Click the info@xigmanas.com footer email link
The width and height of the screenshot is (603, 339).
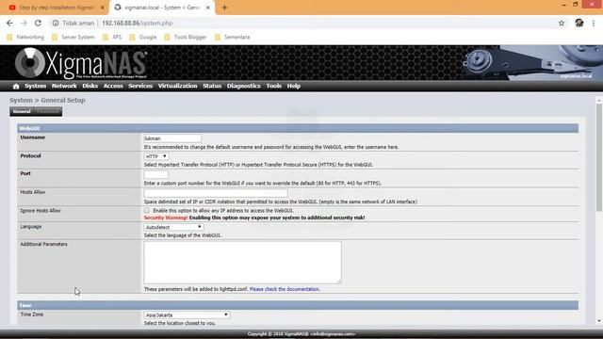(333, 334)
